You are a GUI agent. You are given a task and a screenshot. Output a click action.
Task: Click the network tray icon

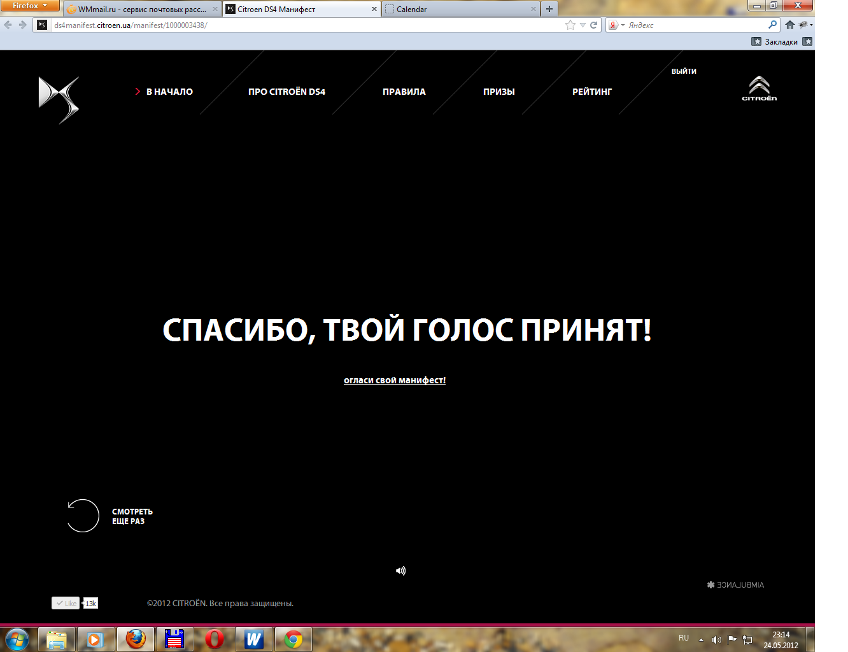747,639
